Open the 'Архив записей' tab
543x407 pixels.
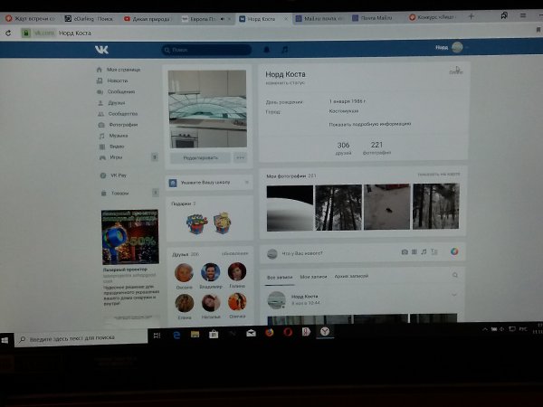(x=349, y=275)
